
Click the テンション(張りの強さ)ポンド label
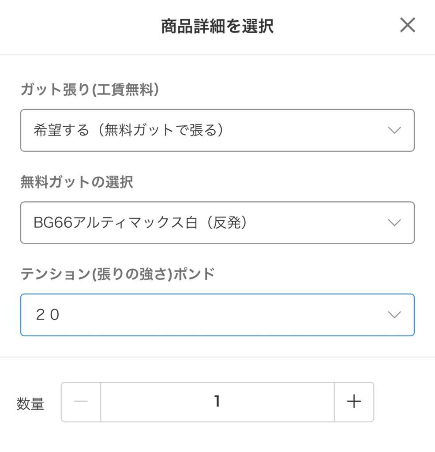(117, 274)
